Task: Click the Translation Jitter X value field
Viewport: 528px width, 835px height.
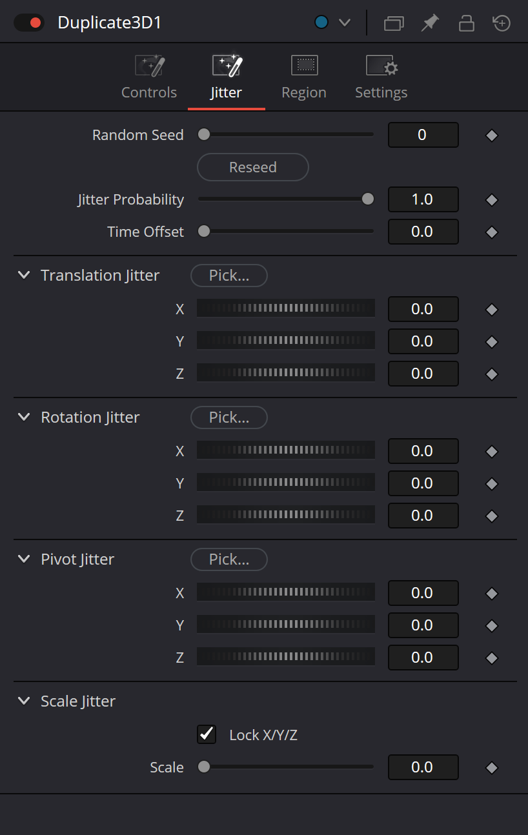Action: pyautogui.click(x=423, y=309)
